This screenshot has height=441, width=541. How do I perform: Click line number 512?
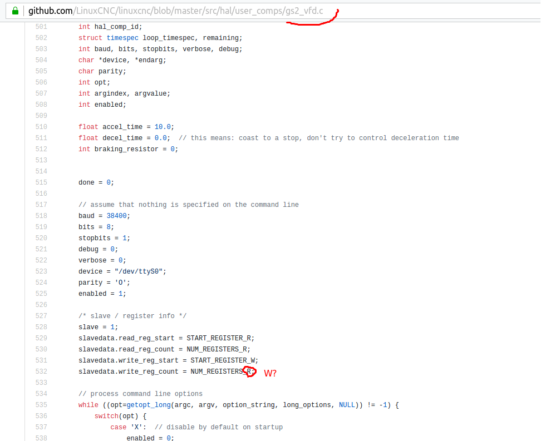click(x=41, y=149)
